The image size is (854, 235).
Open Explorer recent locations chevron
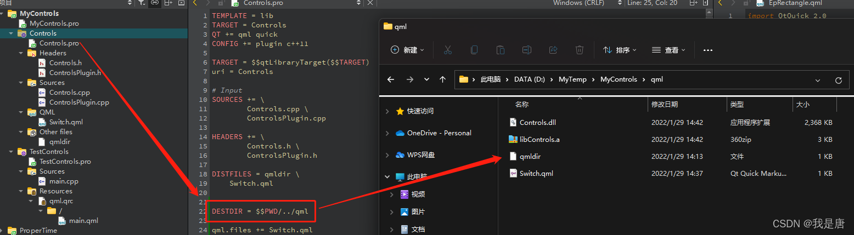(x=426, y=79)
